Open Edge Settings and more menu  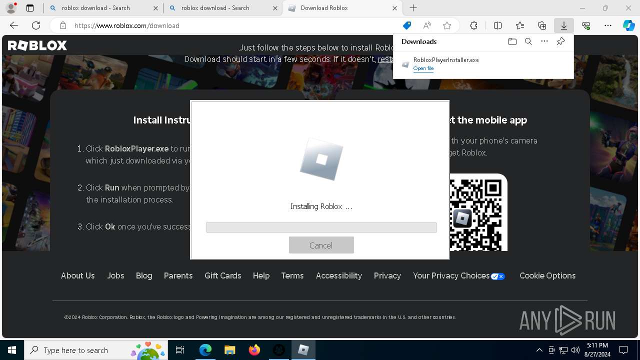point(608,25)
